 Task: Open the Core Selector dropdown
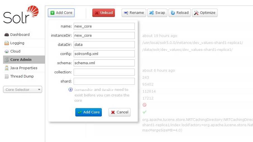coord(22,89)
